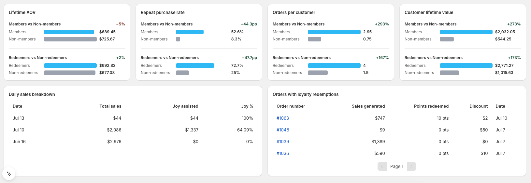Open order #1063 link
Viewport: 531px width, 183px height.
(x=283, y=118)
